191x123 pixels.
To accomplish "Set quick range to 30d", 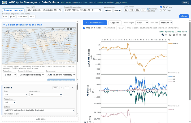I will [137, 10].
